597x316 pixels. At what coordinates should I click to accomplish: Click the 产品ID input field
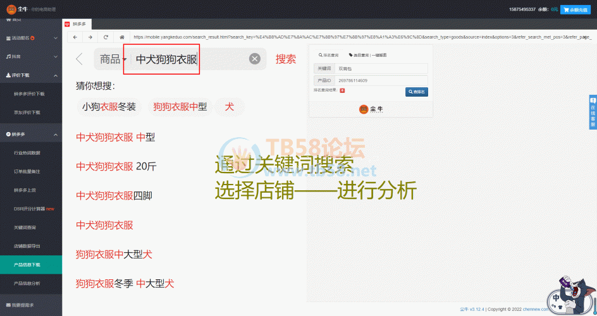pos(381,81)
